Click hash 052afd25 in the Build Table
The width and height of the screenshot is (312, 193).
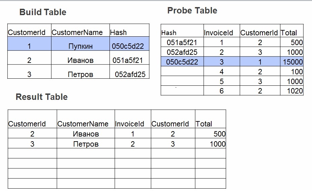[x=132, y=75]
